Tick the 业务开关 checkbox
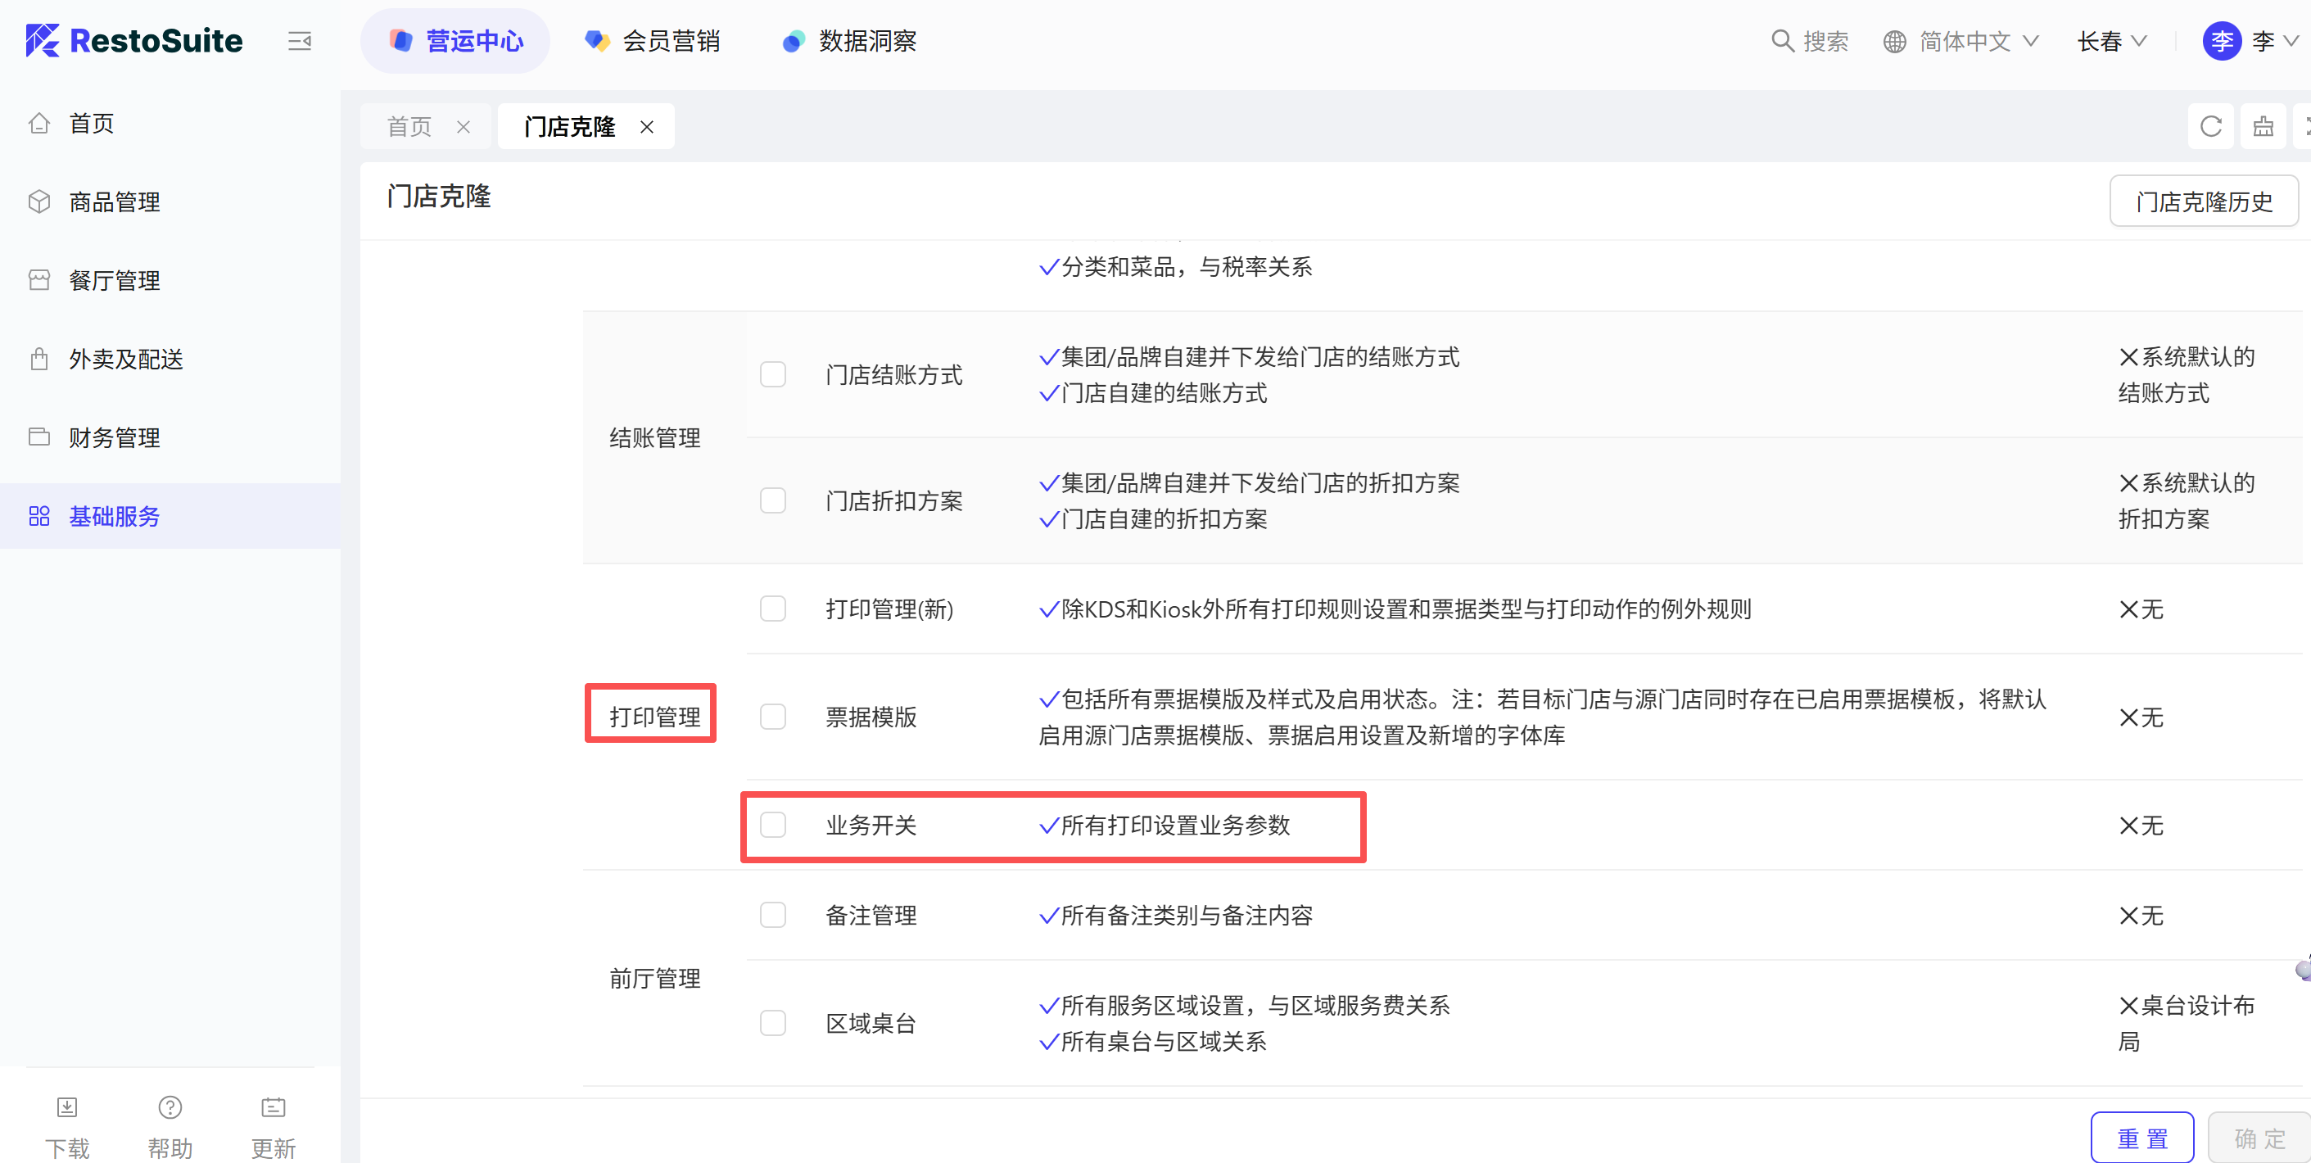 [x=772, y=825]
